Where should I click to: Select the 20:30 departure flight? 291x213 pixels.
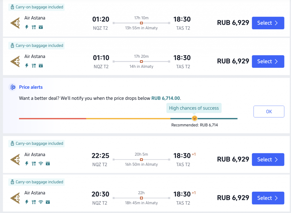268,198
